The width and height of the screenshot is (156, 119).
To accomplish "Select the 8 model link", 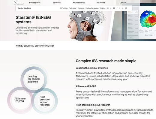I will coord(120,8).
